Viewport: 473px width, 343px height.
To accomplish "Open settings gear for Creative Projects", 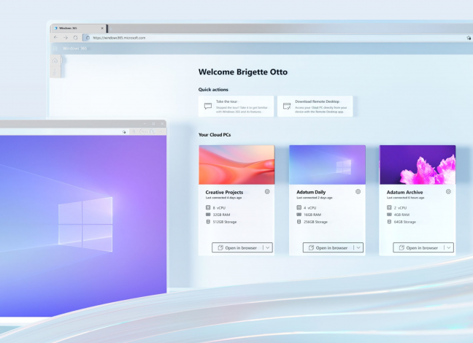I will [x=267, y=191].
